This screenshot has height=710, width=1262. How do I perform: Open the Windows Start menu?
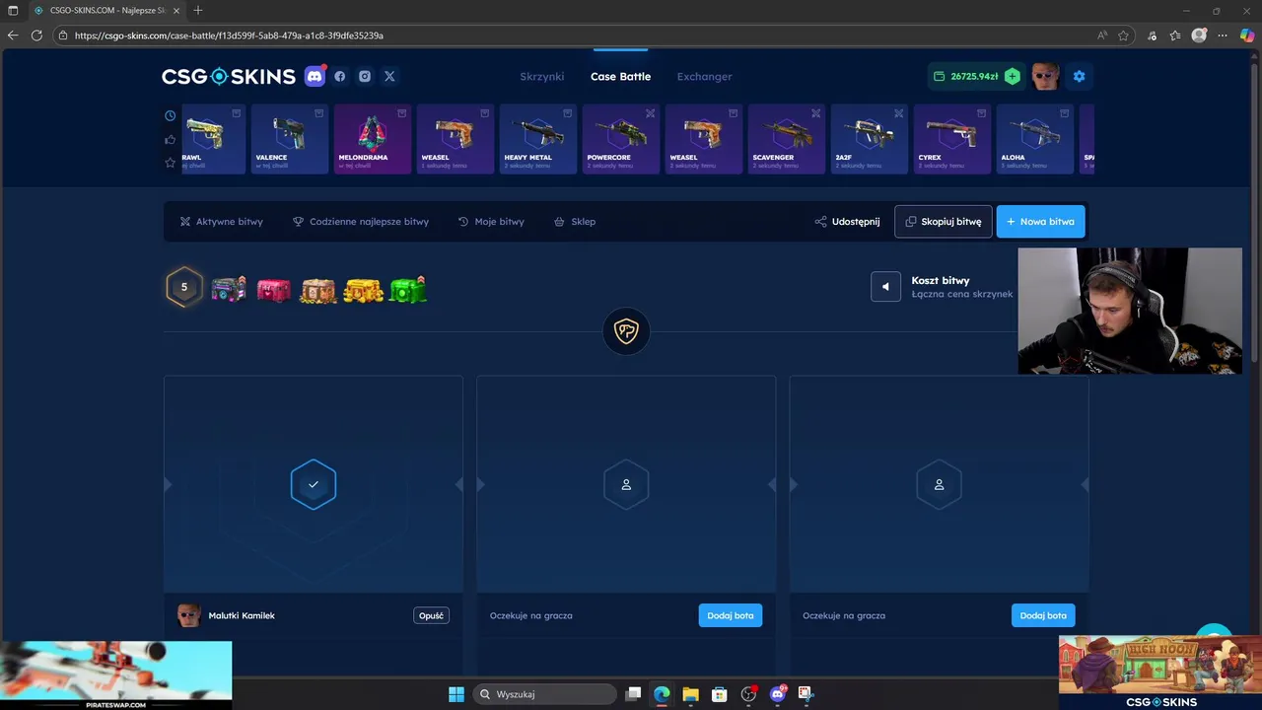[x=456, y=694]
